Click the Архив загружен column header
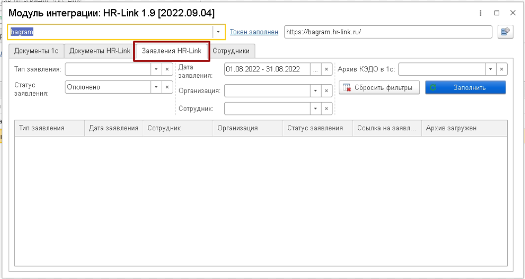The image size is (525, 279). [x=464, y=128]
